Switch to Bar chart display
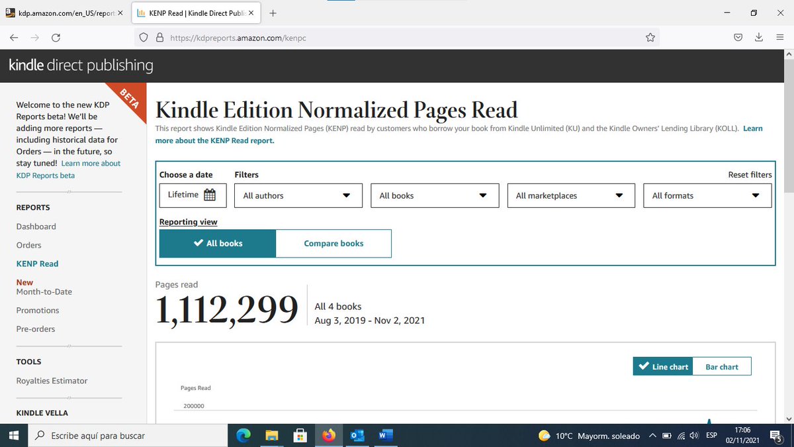Screen dimensions: 794x447 pos(722,366)
